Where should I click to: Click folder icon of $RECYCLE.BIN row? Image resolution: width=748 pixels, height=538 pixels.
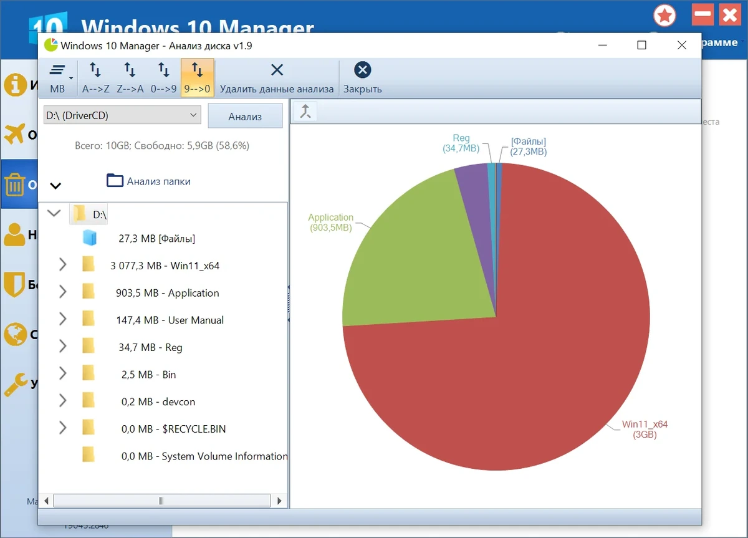click(89, 427)
